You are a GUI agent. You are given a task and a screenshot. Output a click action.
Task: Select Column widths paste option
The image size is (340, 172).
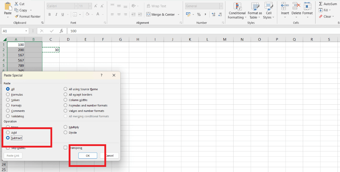click(x=65, y=100)
